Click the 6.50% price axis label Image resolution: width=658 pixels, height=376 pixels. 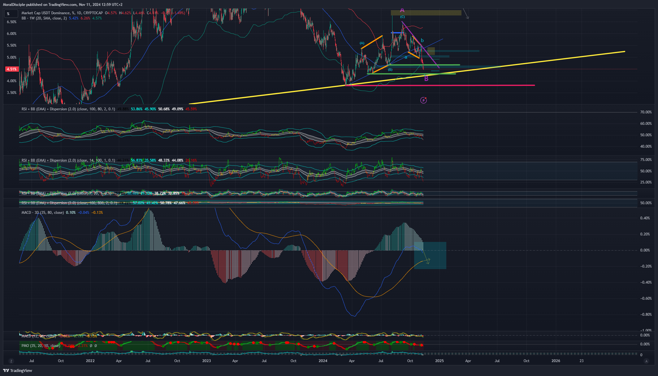11,22
